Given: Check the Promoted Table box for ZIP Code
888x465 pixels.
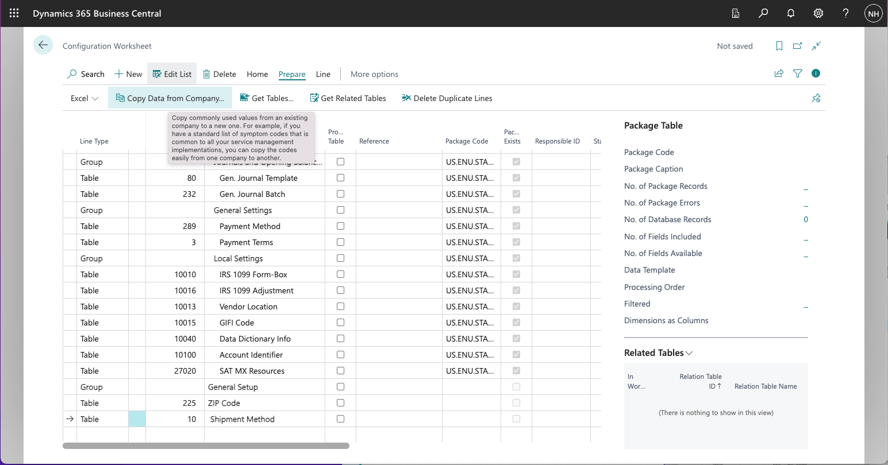Looking at the screenshot, I should (340, 403).
